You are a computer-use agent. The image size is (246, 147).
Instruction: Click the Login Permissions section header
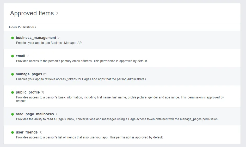point(23,27)
